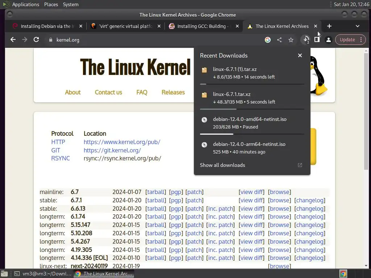Close the Recent Downloads popup
This screenshot has width=371, height=278.
point(300,55)
